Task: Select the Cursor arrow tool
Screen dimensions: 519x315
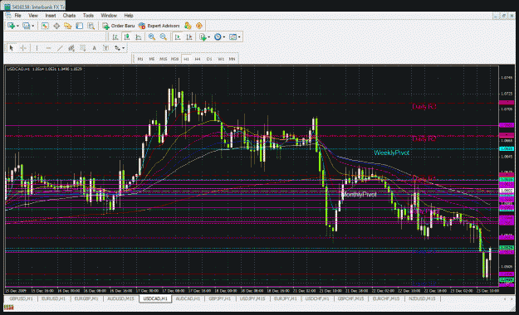Action: [12, 48]
